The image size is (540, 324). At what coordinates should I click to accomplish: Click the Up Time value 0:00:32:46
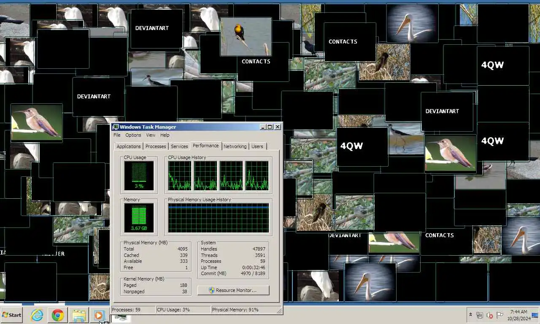coord(254,267)
